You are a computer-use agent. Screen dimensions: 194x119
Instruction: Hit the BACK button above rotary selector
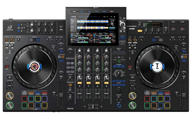pos(121,18)
